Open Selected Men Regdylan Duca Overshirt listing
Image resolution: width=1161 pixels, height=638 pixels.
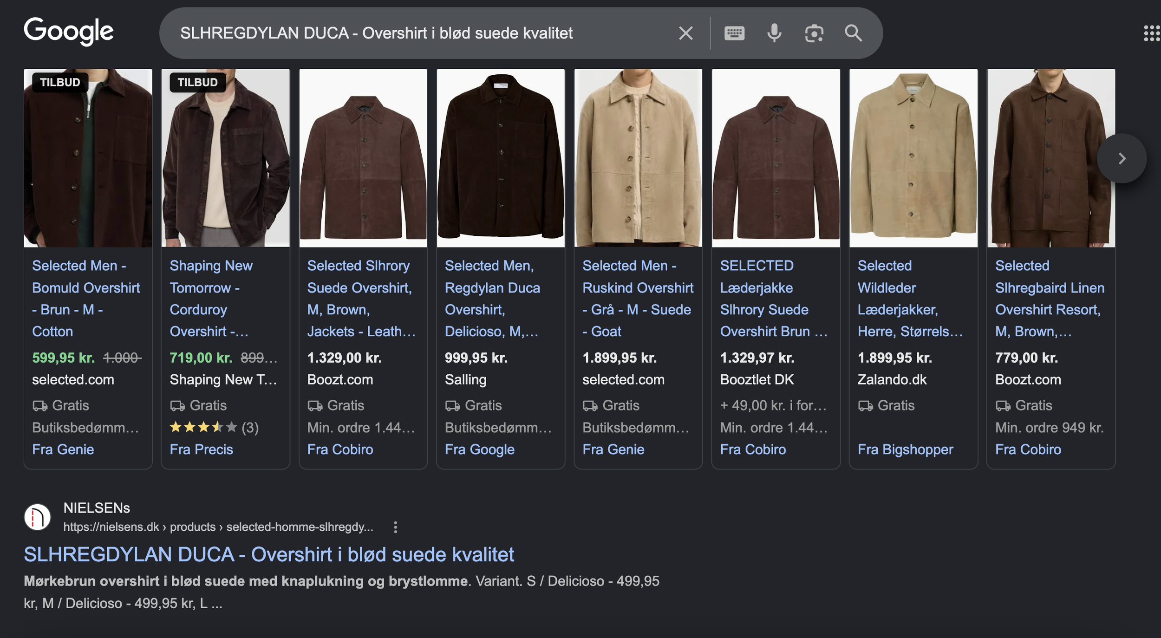tap(492, 298)
